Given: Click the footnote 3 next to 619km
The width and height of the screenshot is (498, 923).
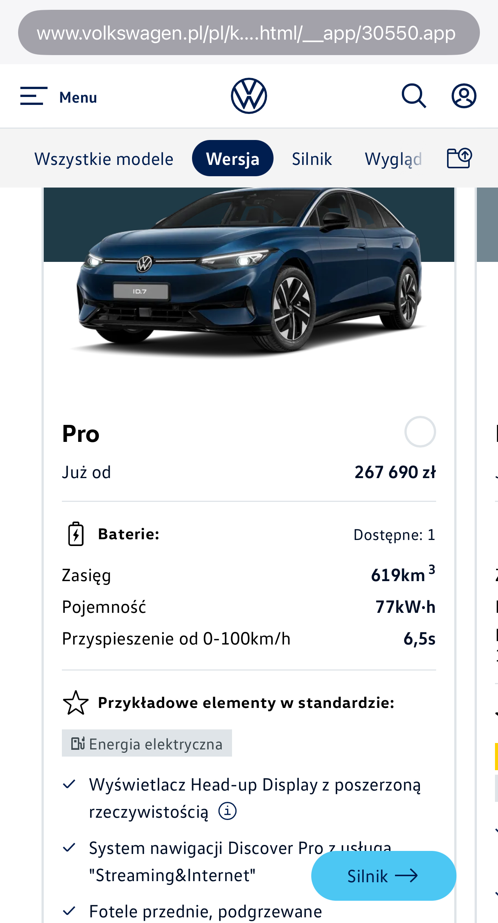Looking at the screenshot, I should point(432,569).
